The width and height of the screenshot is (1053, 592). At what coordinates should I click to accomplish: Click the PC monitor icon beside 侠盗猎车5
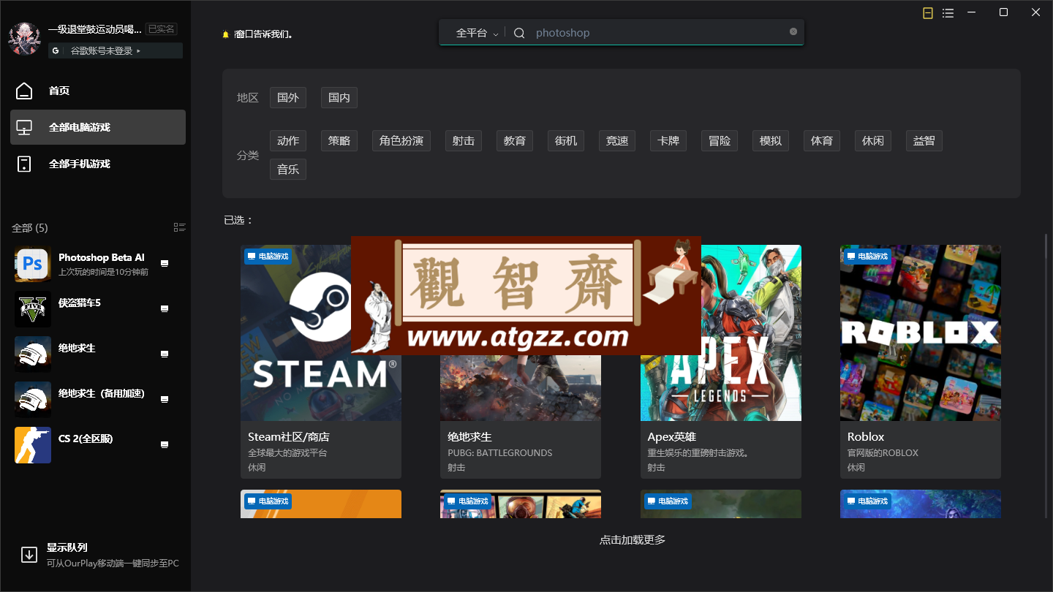click(165, 309)
